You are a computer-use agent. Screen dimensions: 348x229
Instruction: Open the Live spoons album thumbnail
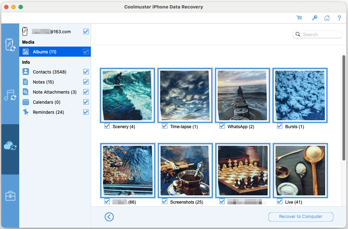coord(300,170)
